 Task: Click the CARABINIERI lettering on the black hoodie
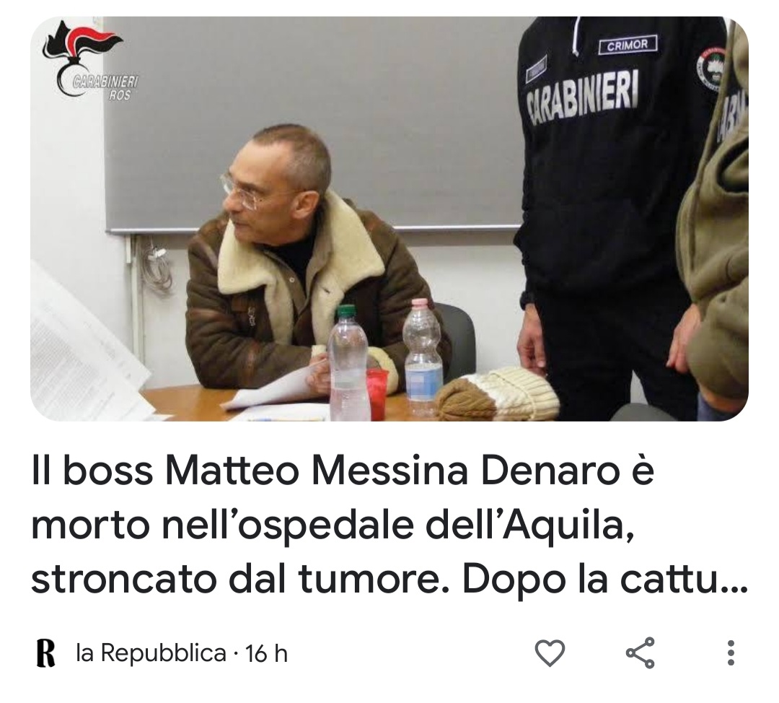tap(582, 97)
